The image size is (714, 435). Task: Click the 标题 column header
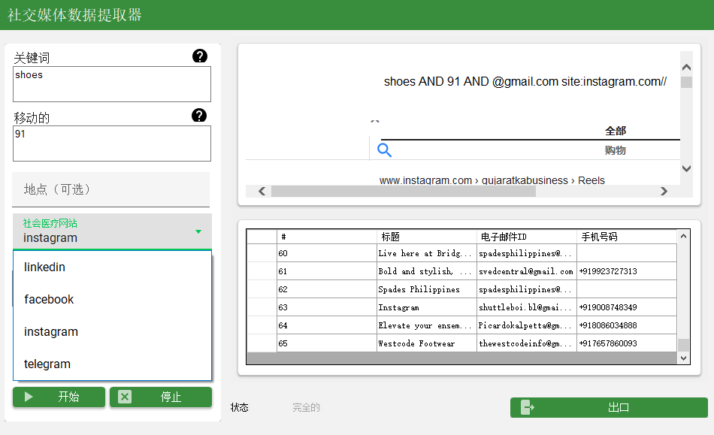(427, 237)
